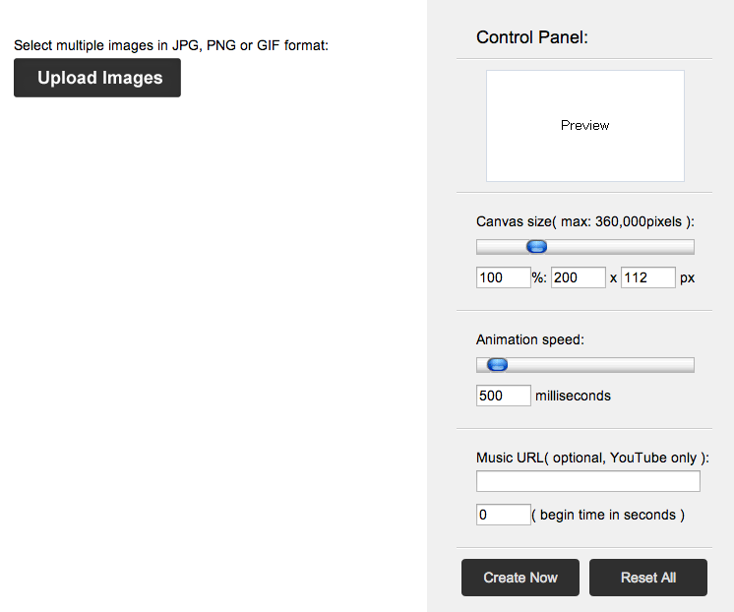Viewport: 734px width, 612px height.
Task: Focus the begin time in seconds field
Action: click(x=503, y=515)
